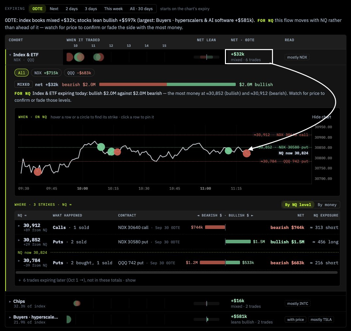The image size is (351, 331).
Task: Click the with price read tag
Action: click(295, 320)
